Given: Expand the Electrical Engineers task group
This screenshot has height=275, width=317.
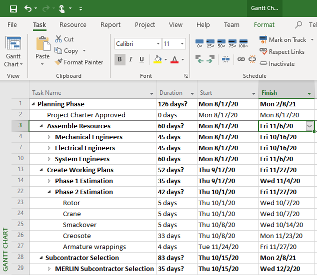Looking at the screenshot, I should [x=49, y=148].
